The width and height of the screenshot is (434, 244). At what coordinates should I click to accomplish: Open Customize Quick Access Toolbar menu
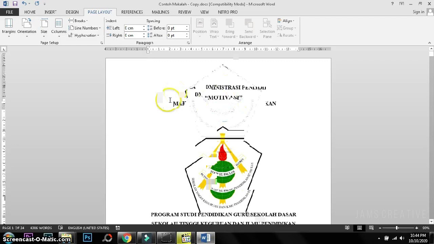click(x=44, y=4)
